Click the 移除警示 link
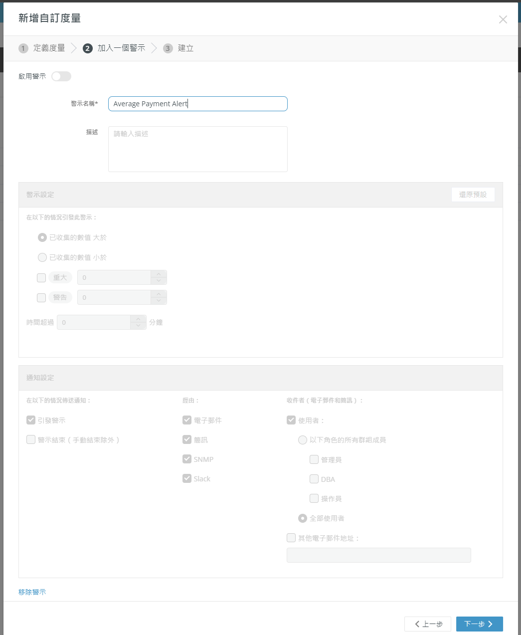This screenshot has height=635, width=521. (32, 592)
